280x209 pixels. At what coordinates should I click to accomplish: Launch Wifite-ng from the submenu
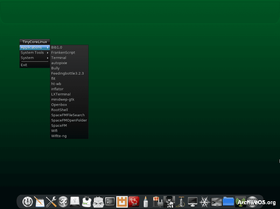[x=69, y=136]
